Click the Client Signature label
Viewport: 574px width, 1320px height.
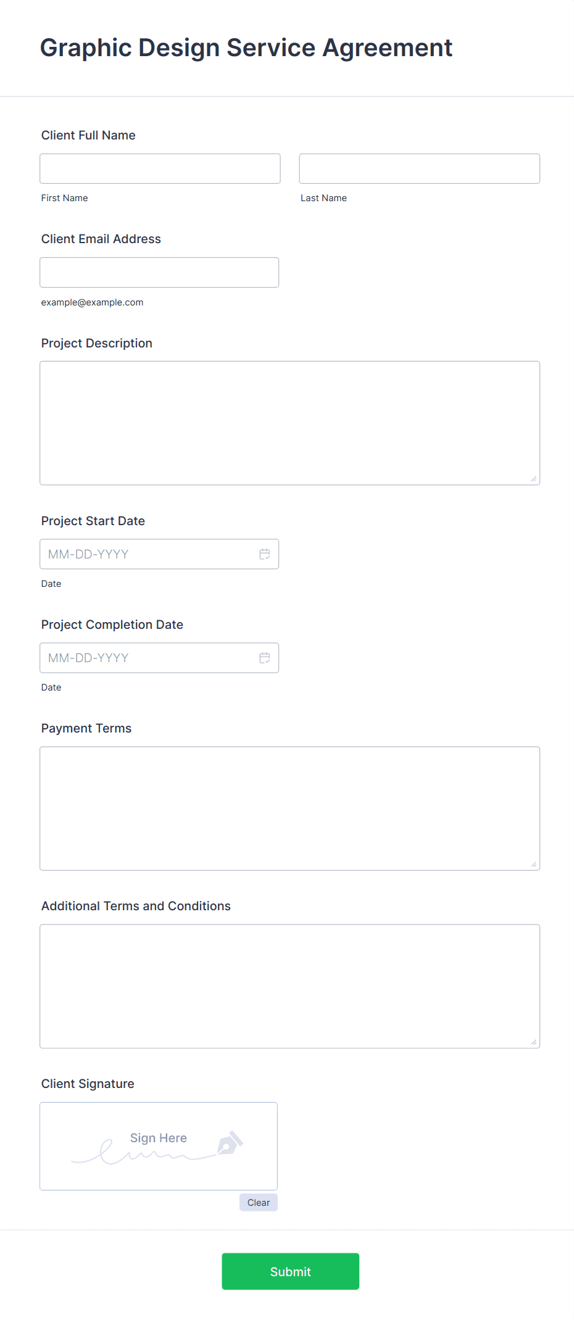[88, 1084]
